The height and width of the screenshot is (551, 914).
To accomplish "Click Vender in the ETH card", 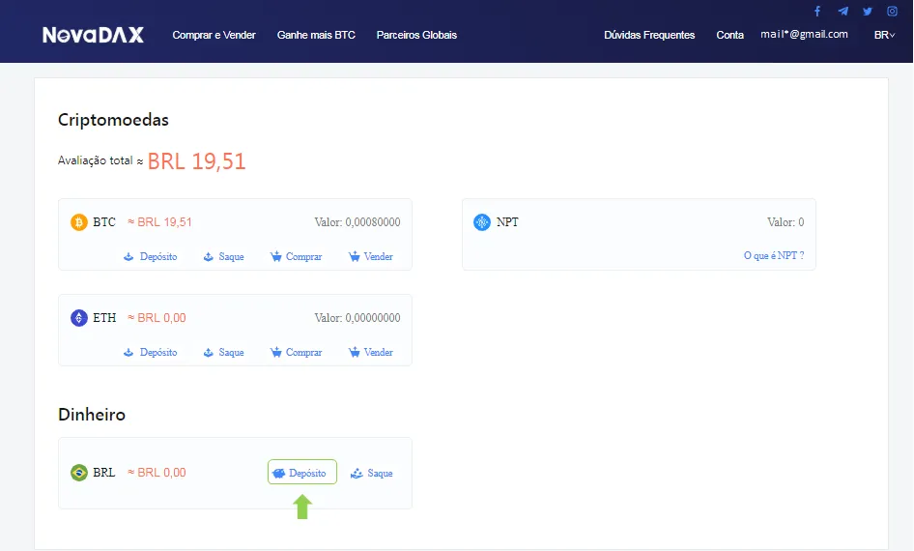I will click(371, 352).
